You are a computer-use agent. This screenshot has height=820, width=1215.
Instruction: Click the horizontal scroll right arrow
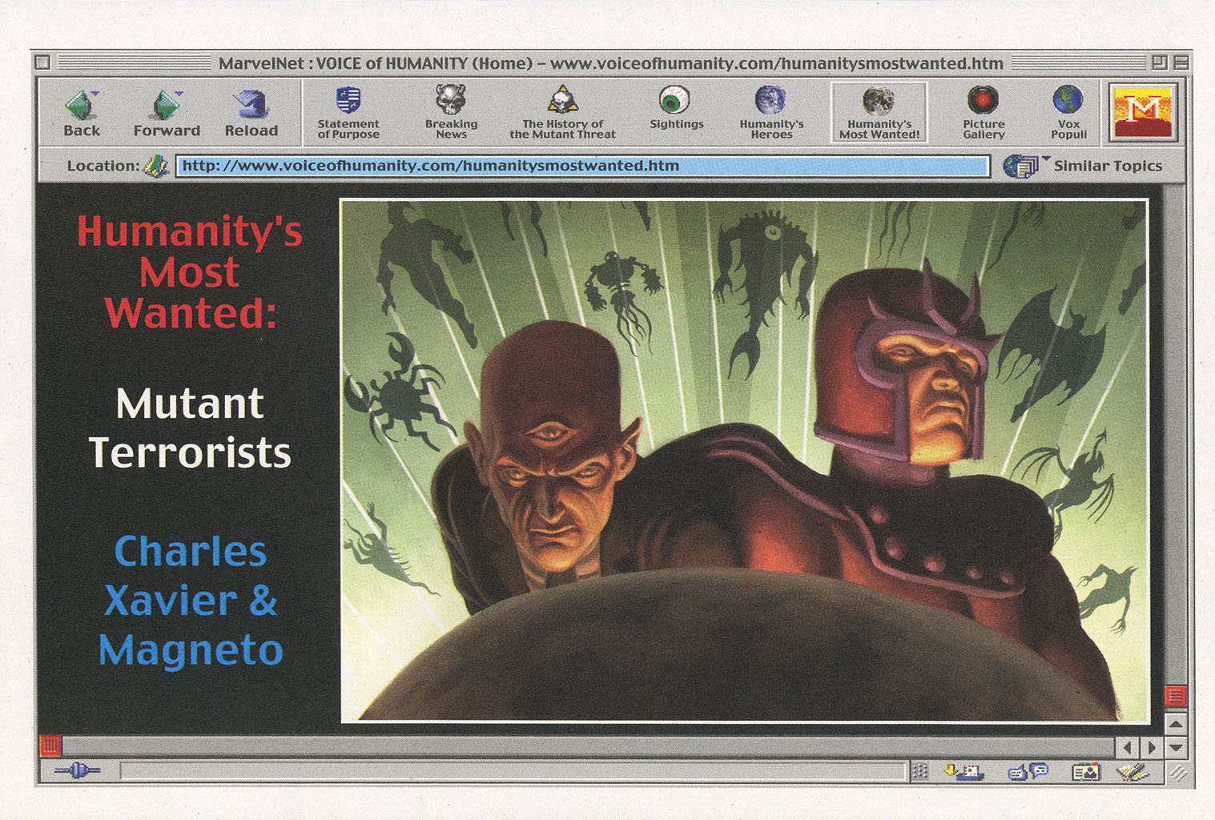(1151, 747)
